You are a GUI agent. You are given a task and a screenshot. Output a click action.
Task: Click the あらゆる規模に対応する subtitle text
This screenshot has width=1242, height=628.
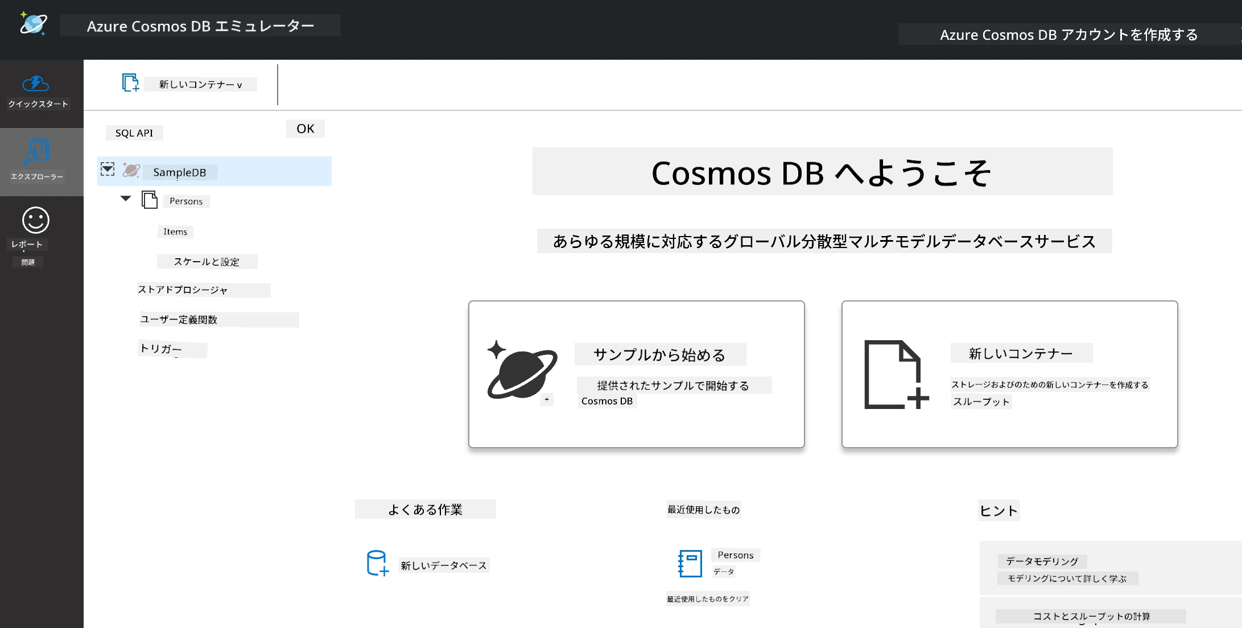click(824, 241)
